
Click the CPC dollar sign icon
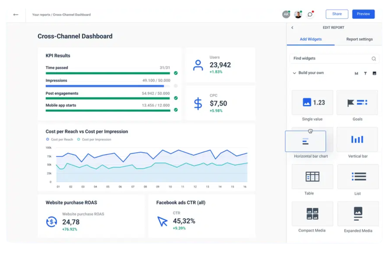tap(198, 104)
